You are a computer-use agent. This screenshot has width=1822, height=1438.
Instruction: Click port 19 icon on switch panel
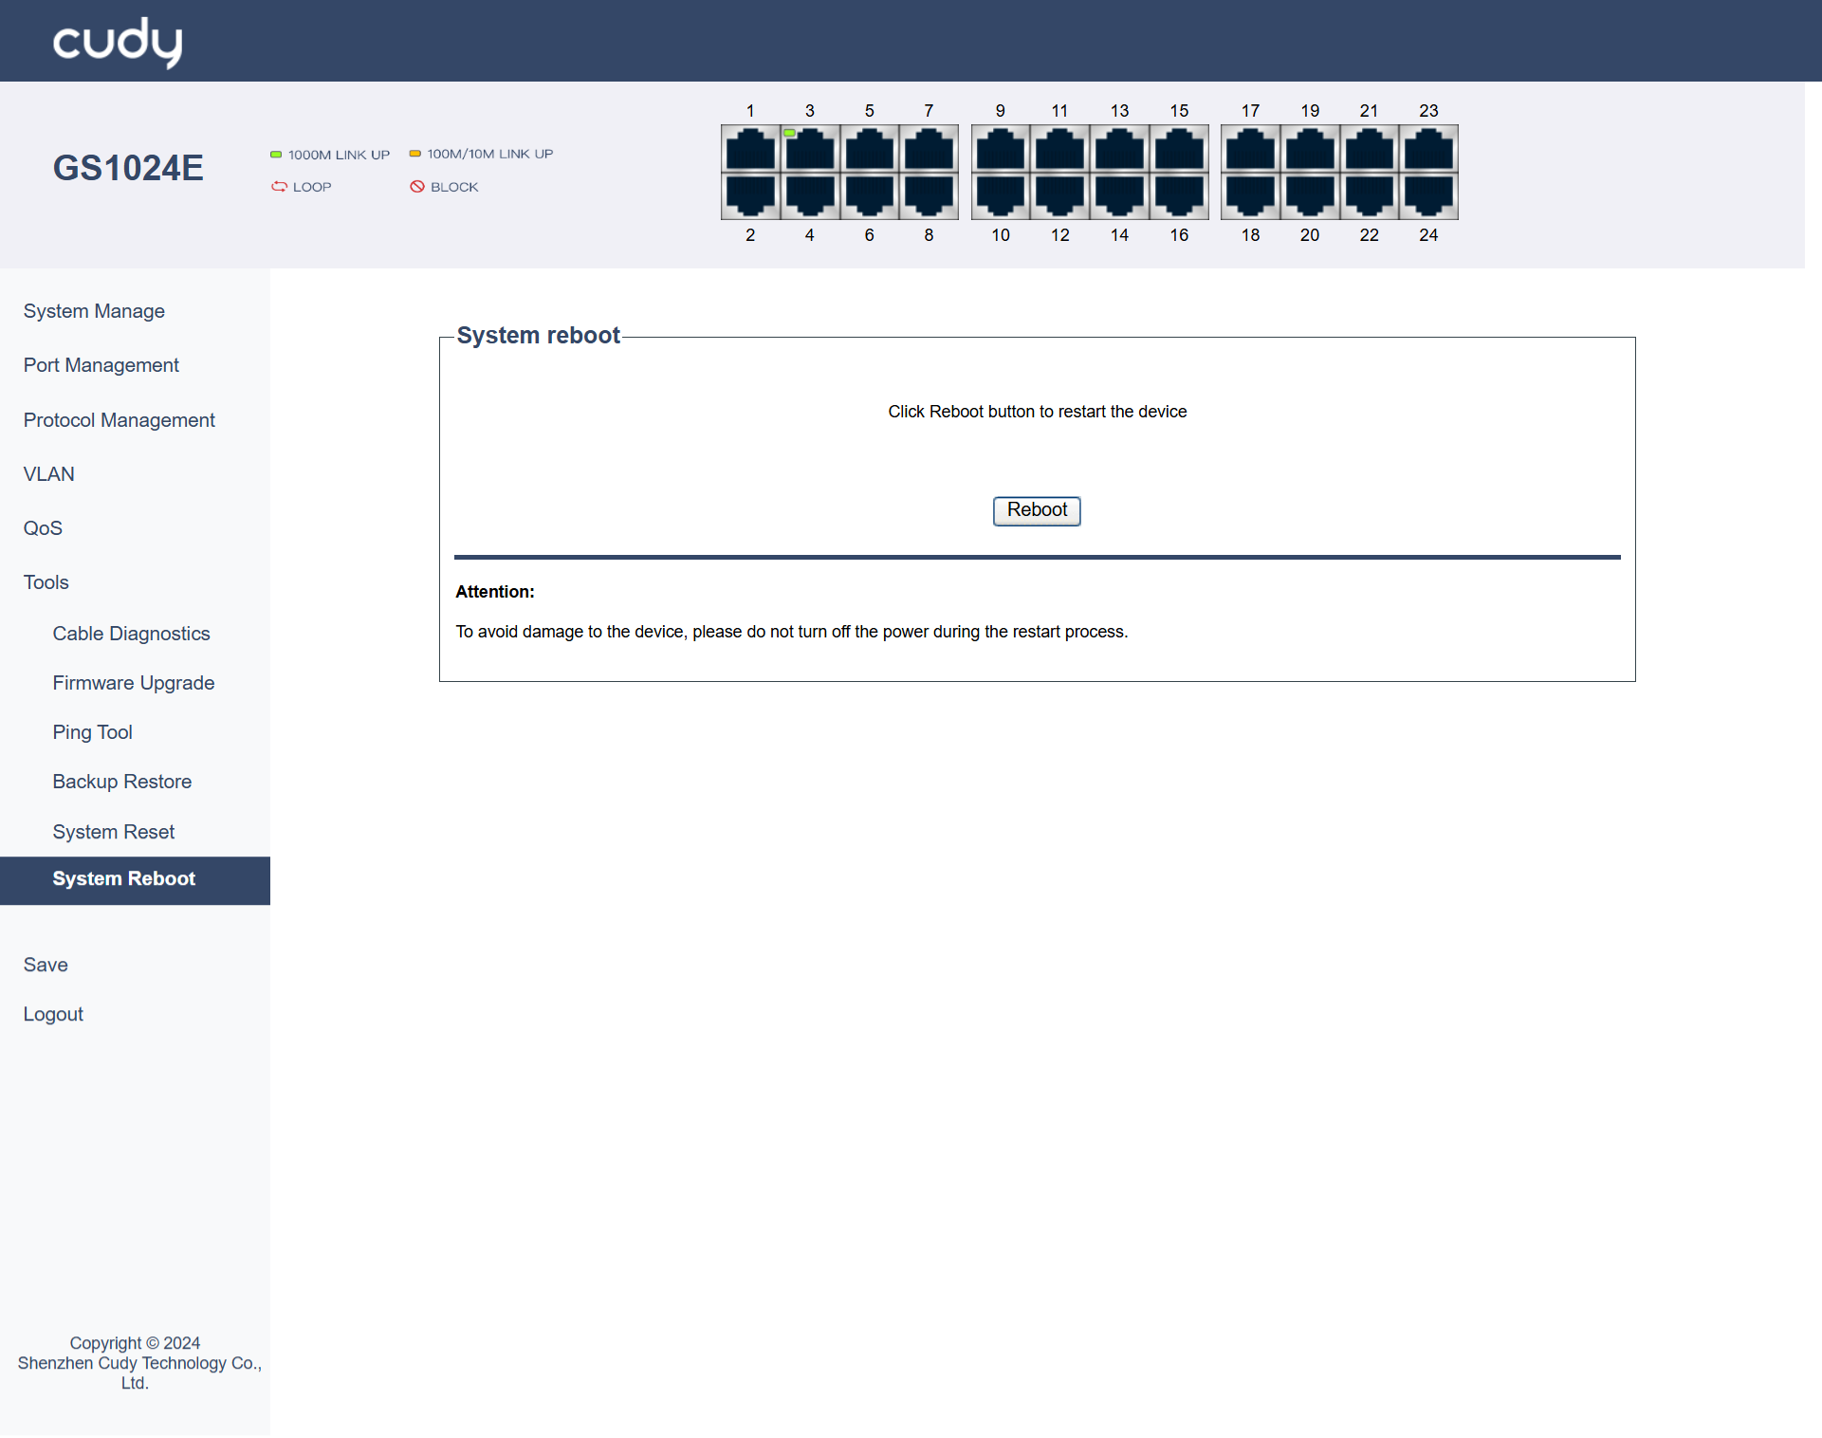click(x=1310, y=149)
